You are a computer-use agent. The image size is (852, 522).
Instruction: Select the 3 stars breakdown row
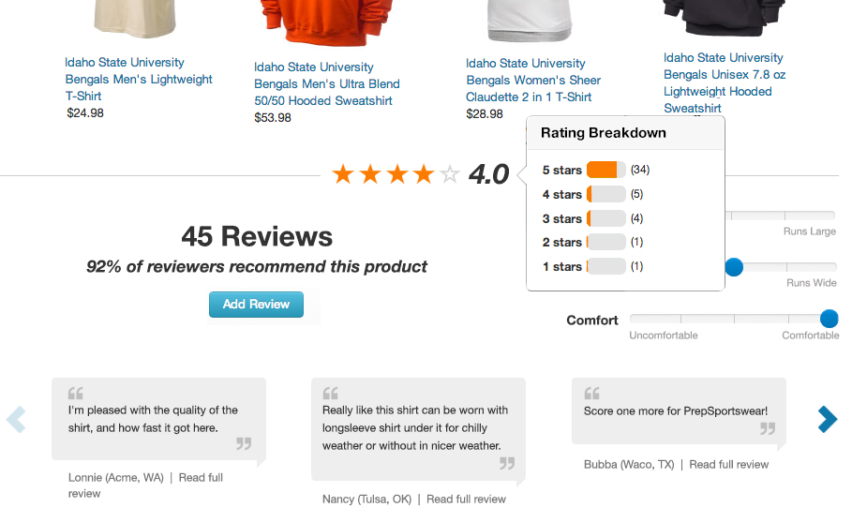point(592,218)
